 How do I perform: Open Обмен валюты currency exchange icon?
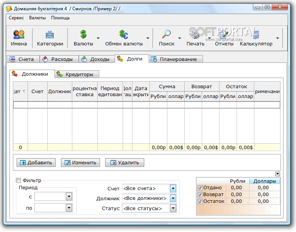tap(124, 34)
